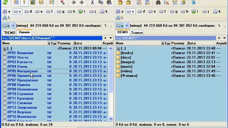The height and width of the screenshot is (128, 228).
Task: Select floppy drive a in left panel
Action: pyautogui.click(x=6, y=11)
